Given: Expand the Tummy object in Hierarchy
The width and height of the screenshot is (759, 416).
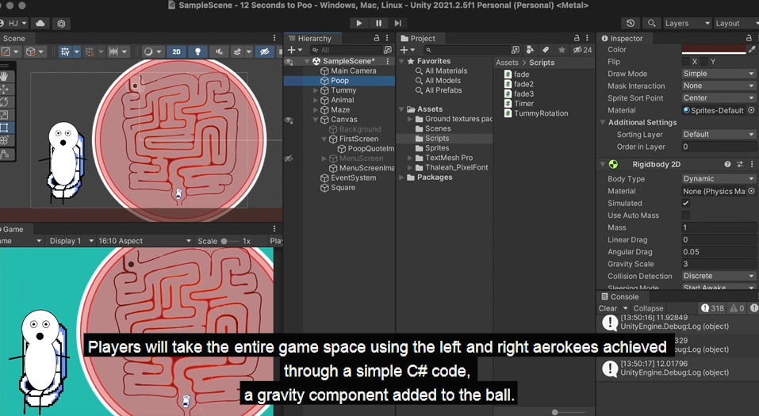Looking at the screenshot, I should tap(316, 90).
